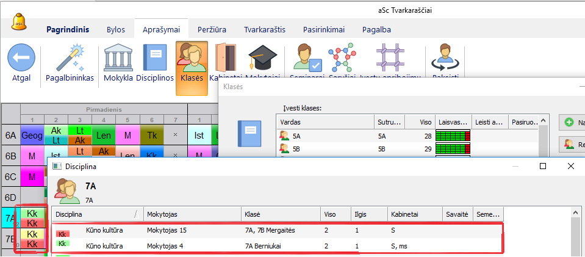Click the pink M lesson card in row 6C
The width and height of the screenshot is (585, 257).
[x=30, y=177]
